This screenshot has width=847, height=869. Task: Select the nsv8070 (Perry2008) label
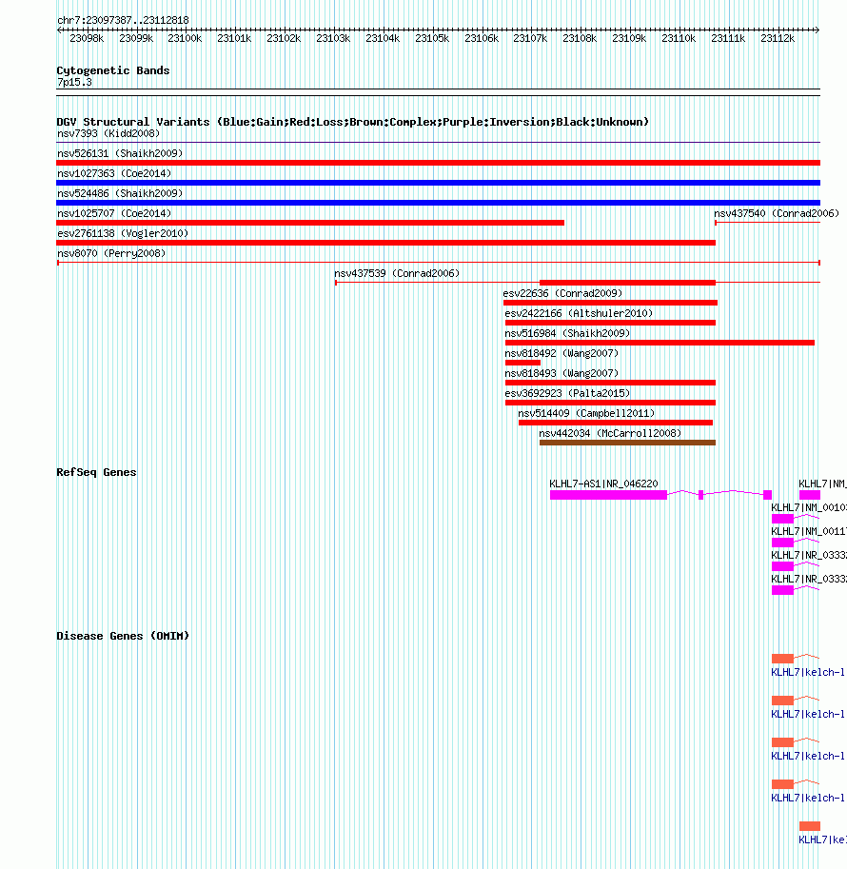tap(111, 253)
